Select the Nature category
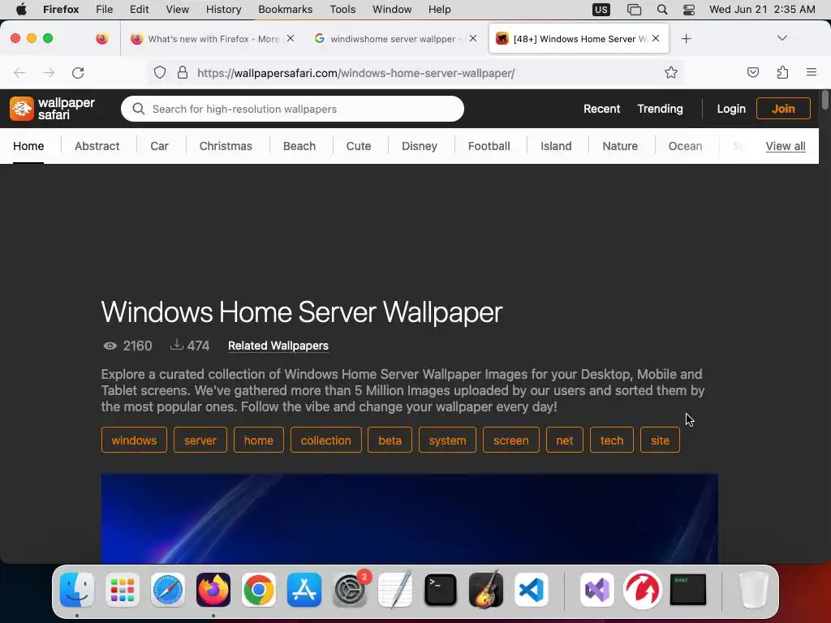 tap(620, 146)
